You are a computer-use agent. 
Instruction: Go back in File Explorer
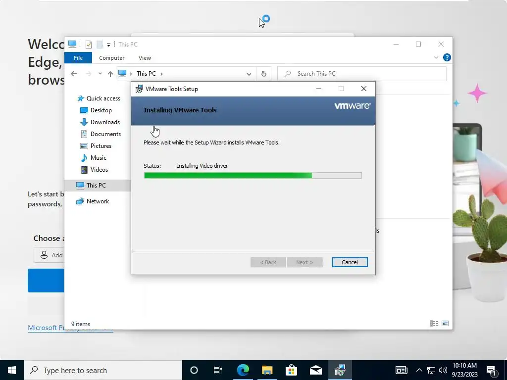point(74,74)
